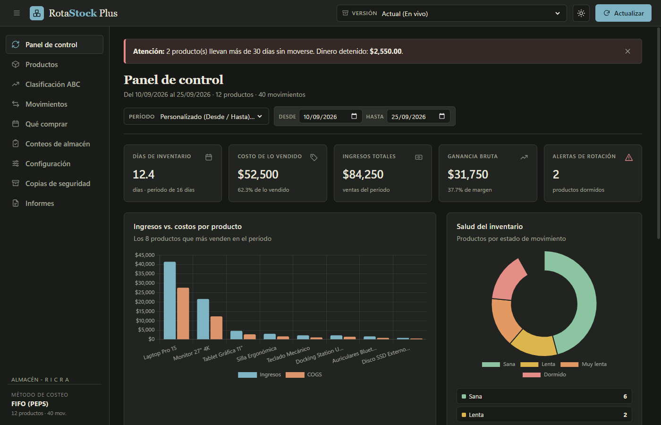Viewport: 661px width, 425px height.
Task: Click the Actualizar button
Action: [x=623, y=13]
